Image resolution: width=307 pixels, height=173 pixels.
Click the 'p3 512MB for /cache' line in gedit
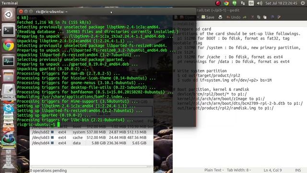pyautogui.click(x=230, y=57)
